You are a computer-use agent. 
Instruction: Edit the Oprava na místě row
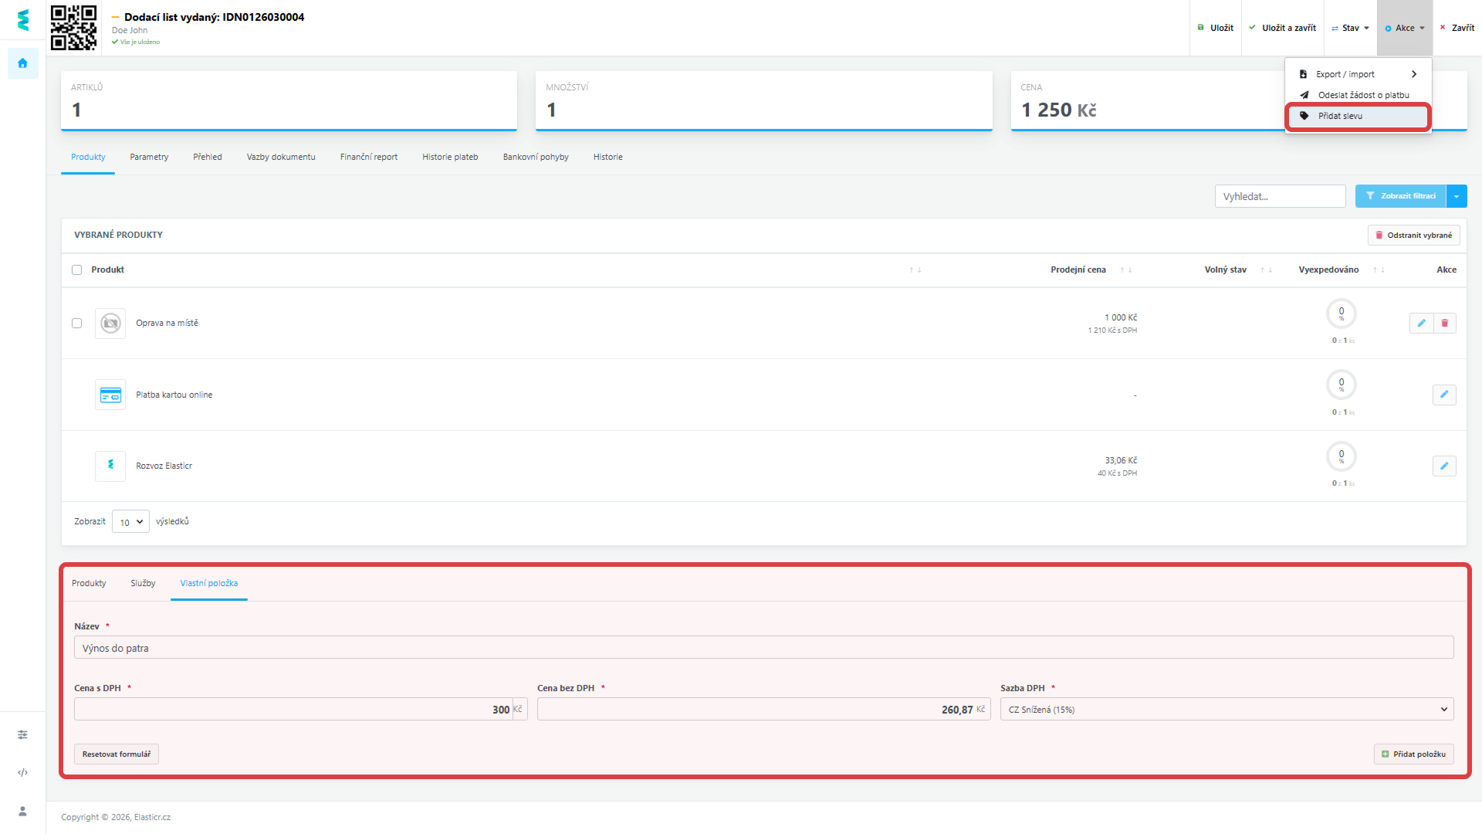[1421, 324]
